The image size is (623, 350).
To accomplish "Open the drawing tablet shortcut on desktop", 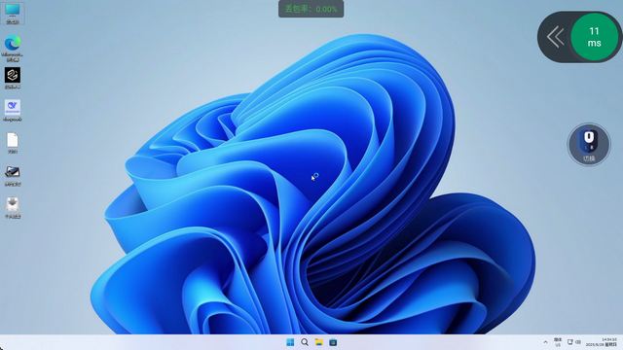I will pos(13,176).
